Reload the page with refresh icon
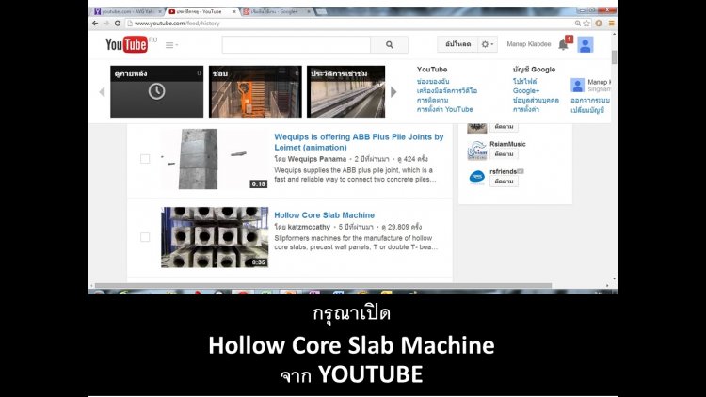 tap(118, 24)
